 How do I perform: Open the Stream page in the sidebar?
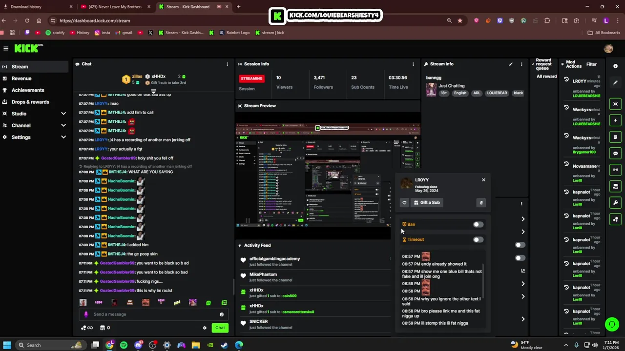coord(34,67)
